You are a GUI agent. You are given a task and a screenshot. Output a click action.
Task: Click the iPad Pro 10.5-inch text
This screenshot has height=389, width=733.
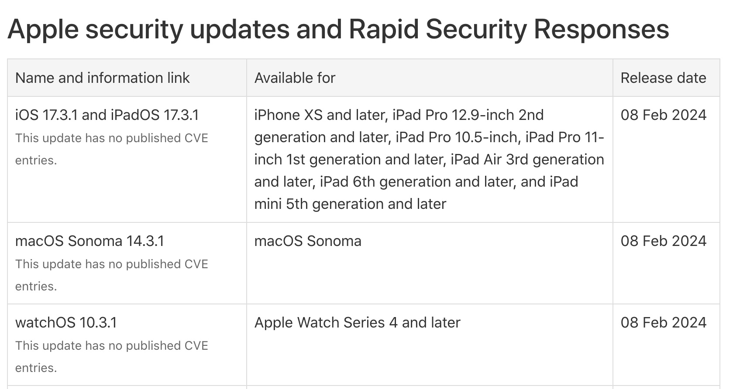pyautogui.click(x=457, y=137)
